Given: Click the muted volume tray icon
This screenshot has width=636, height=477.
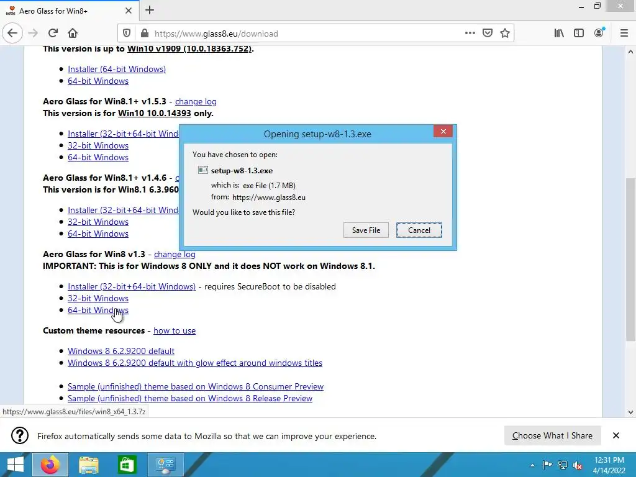Looking at the screenshot, I should tap(578, 465).
